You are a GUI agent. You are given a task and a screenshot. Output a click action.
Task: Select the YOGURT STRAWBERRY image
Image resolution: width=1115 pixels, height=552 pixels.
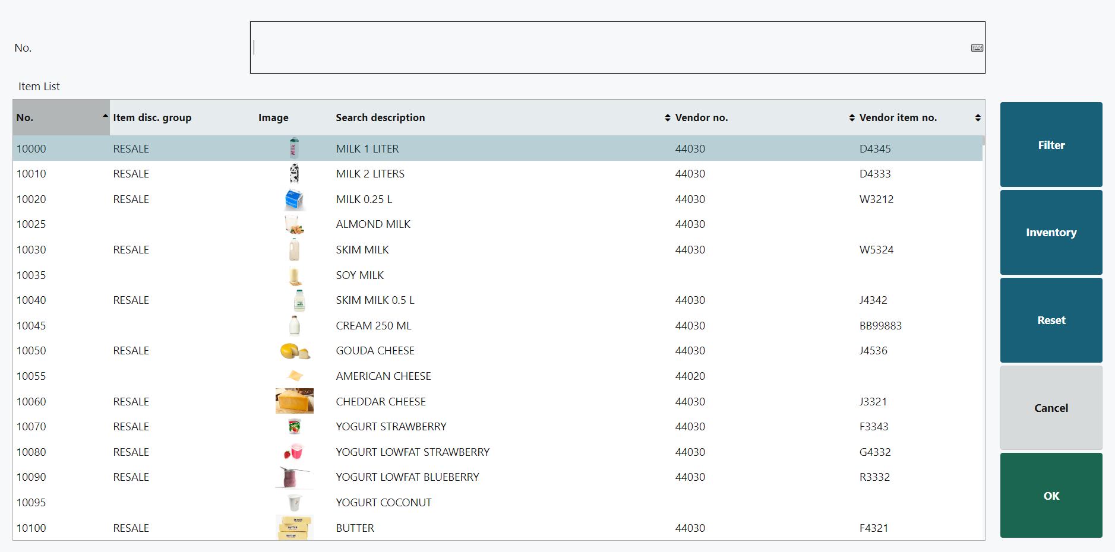[x=294, y=427]
